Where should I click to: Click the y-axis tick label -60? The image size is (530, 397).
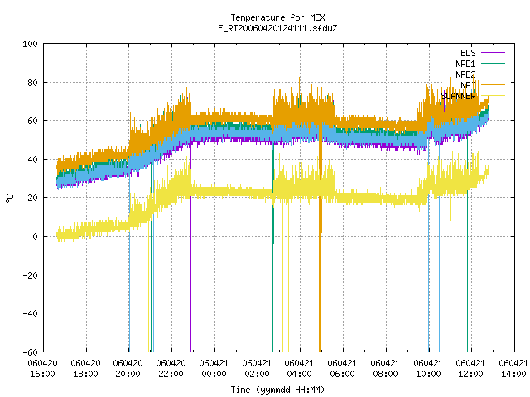[x=30, y=352]
